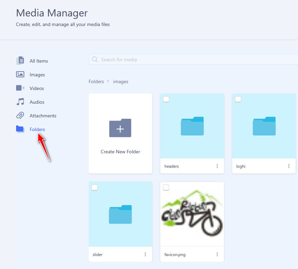Viewport: 298px width, 269px height.
Task: Check the headers folder checkbox
Action: point(166,99)
